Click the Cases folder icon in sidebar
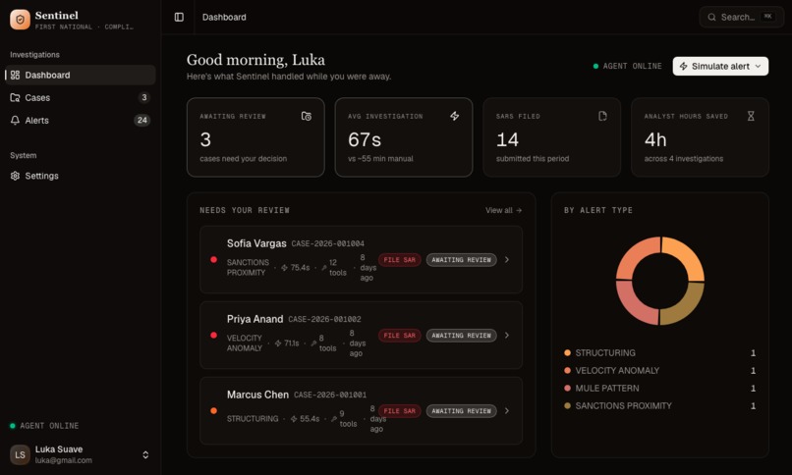The width and height of the screenshot is (792, 475). (15, 97)
